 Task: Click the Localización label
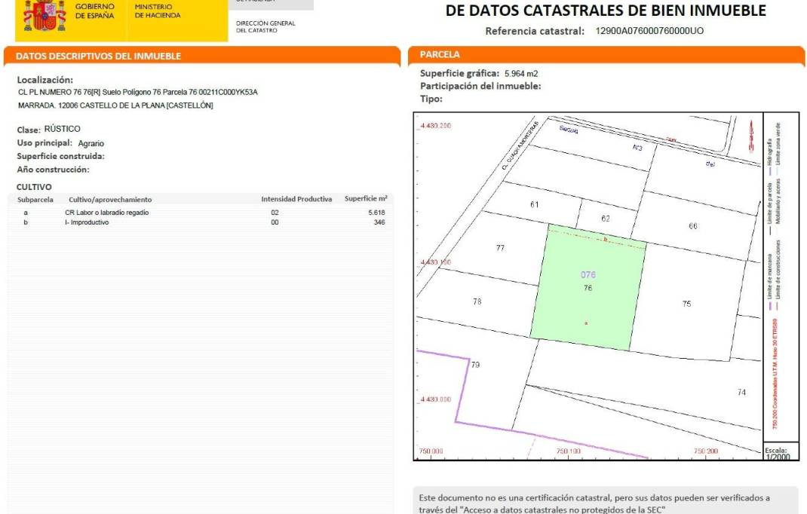point(44,80)
